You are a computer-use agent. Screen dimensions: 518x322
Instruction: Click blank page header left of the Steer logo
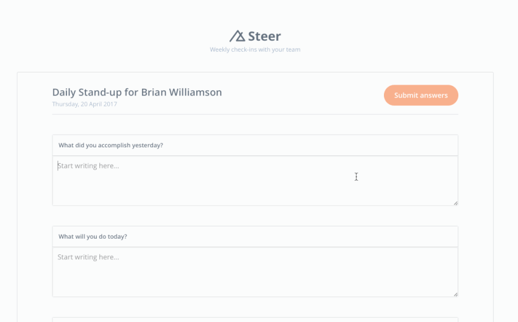pyautogui.click(x=122, y=37)
